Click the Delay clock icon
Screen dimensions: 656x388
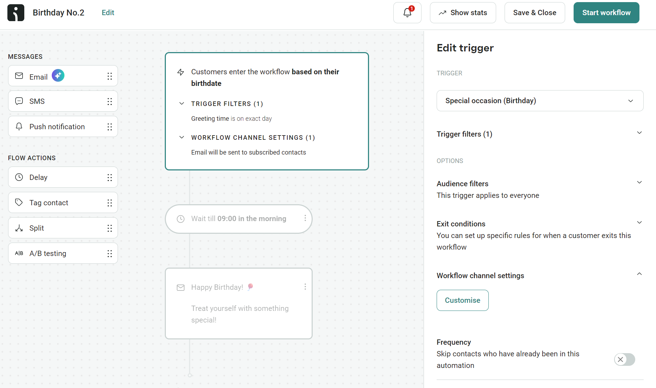pyautogui.click(x=19, y=177)
